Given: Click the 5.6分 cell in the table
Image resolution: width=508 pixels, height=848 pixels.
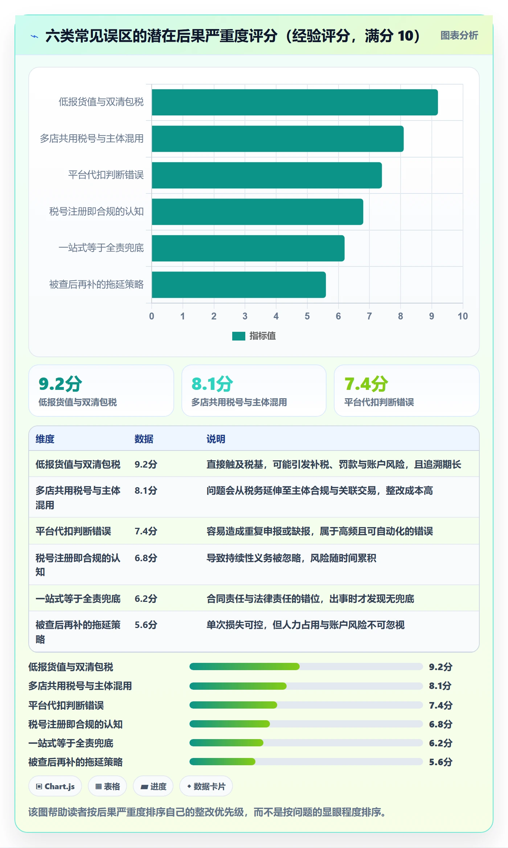Looking at the screenshot, I should 146,625.
